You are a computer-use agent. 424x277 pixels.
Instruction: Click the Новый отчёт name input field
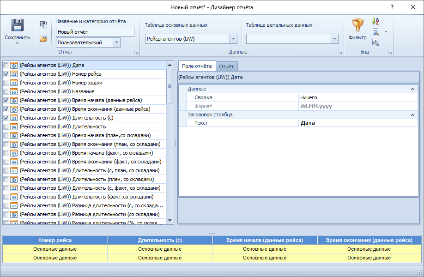tap(95, 32)
